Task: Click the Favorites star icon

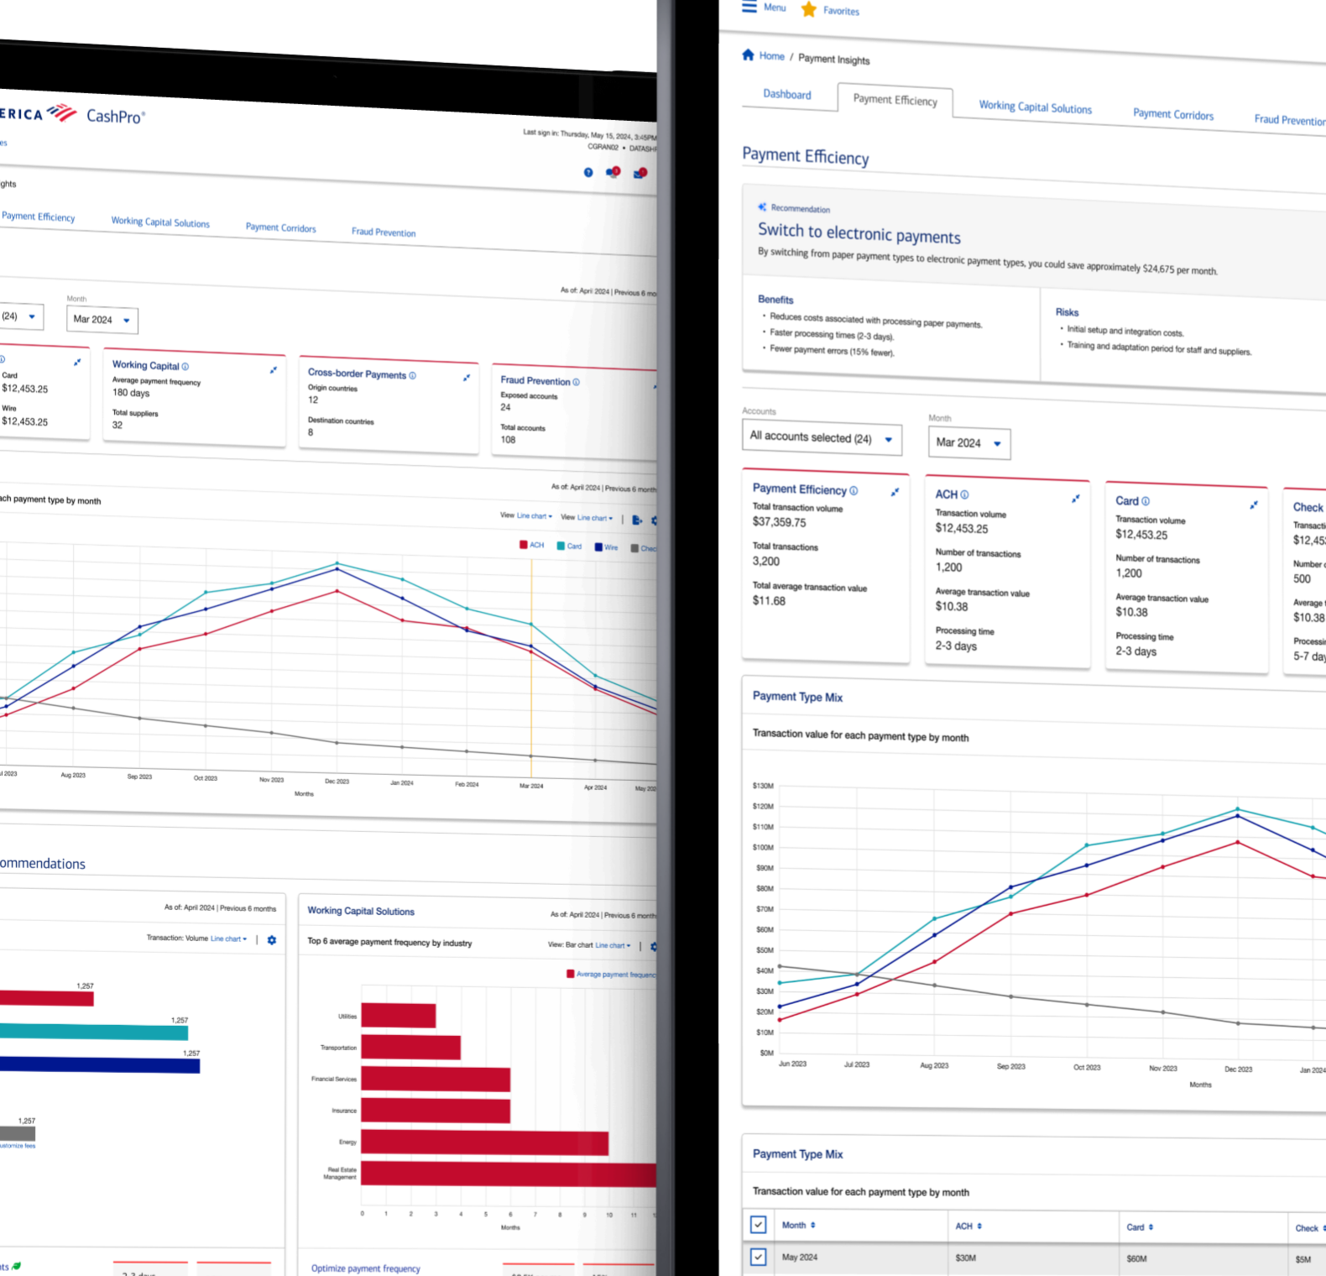Action: 808,10
